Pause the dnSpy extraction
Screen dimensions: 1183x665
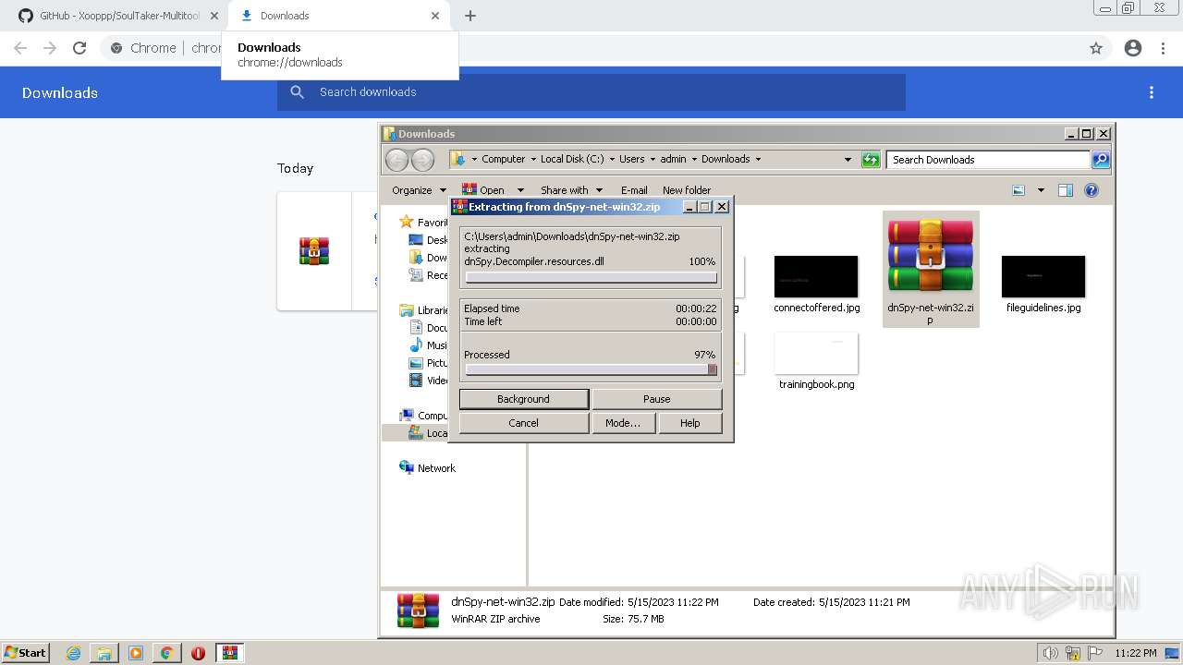click(656, 399)
